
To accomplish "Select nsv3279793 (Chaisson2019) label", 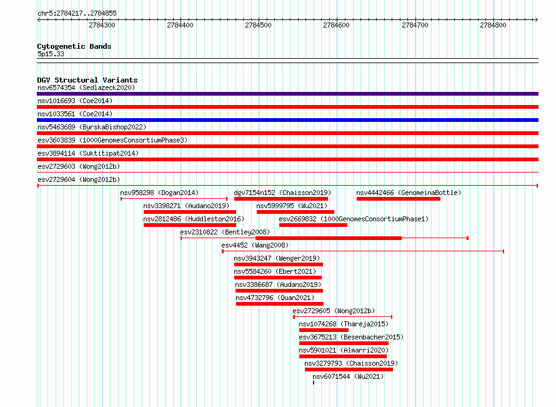I will [x=351, y=363].
